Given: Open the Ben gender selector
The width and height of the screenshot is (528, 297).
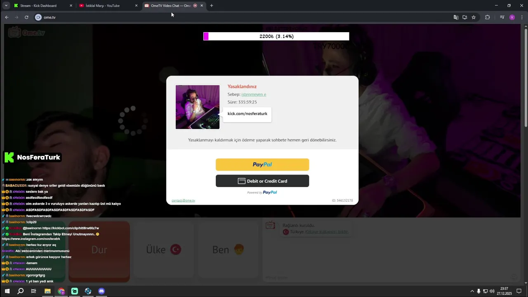Looking at the screenshot, I should (229, 250).
